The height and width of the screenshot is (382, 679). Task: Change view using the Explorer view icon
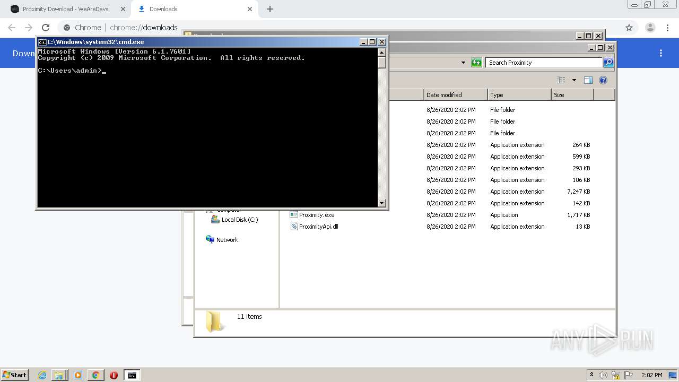click(x=561, y=80)
